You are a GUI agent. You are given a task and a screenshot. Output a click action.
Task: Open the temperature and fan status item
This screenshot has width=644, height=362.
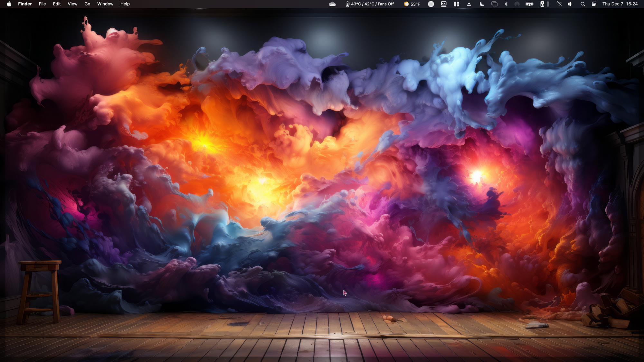[x=370, y=4]
